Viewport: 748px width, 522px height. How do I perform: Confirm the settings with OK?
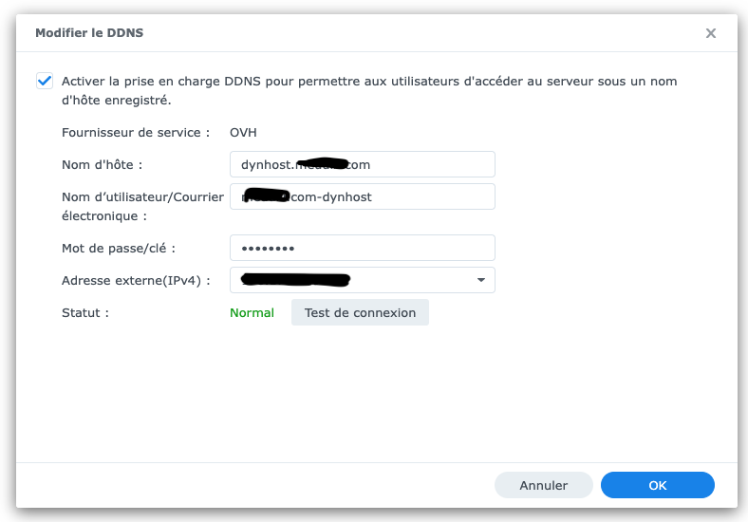pyautogui.click(x=657, y=485)
